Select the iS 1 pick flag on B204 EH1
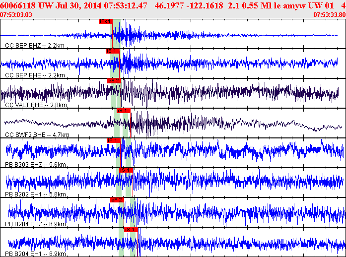The height and width of the screenshot is (257, 346). coord(131,230)
